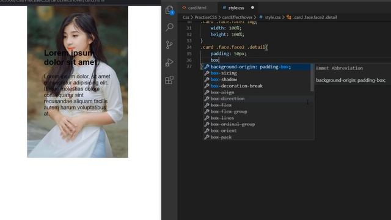Viewport: 391px width, 220px height.
Task: Click the wrench icon beside box-align
Action: tap(206, 92)
